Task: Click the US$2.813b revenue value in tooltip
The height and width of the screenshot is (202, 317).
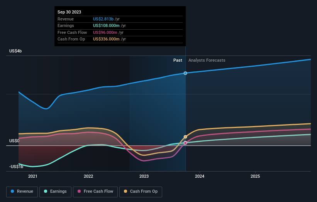Action: tap(103, 19)
